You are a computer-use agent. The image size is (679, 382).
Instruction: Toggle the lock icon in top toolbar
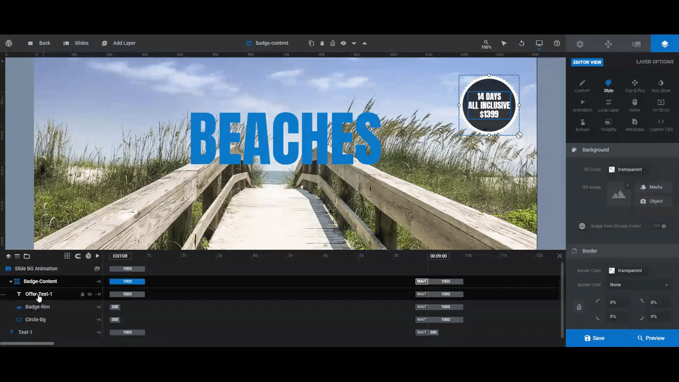(x=333, y=44)
